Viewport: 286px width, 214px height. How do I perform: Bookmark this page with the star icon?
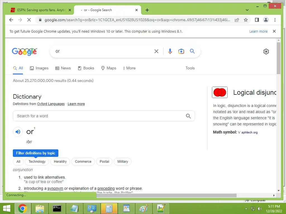tap(246, 20)
